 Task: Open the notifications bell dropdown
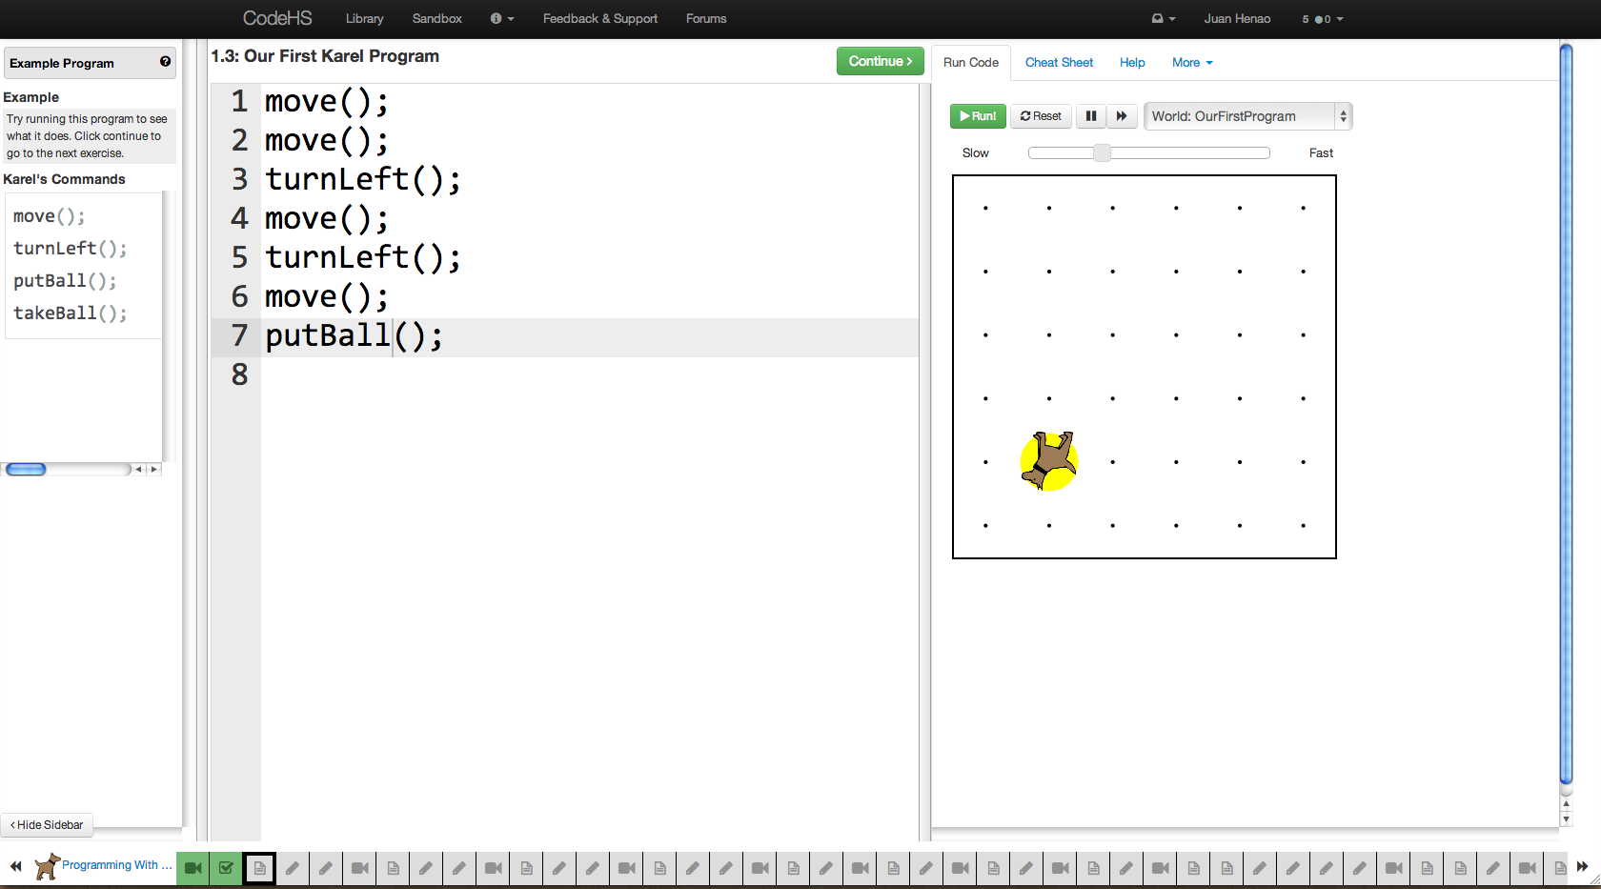click(x=1163, y=18)
